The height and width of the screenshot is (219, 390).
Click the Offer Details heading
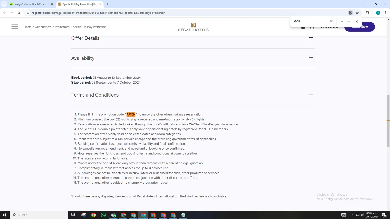[x=85, y=38]
